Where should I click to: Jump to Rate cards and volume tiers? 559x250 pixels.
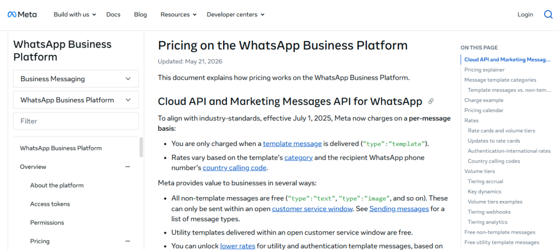pos(501,130)
